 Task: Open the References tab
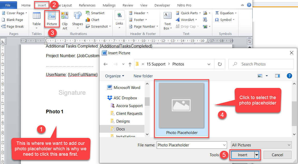(x=87, y=5)
